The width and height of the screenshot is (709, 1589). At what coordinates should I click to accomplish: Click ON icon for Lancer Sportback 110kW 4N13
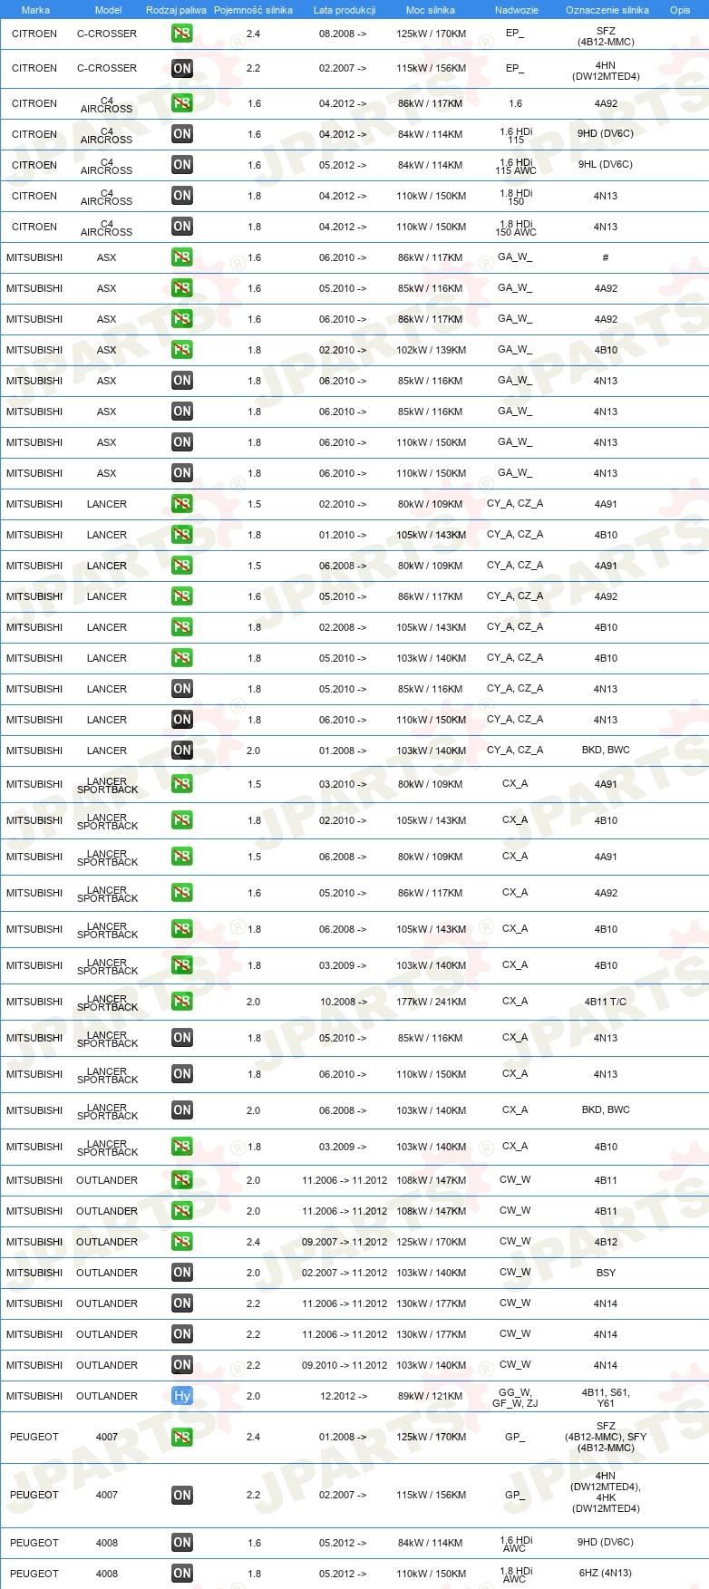pyautogui.click(x=182, y=1074)
